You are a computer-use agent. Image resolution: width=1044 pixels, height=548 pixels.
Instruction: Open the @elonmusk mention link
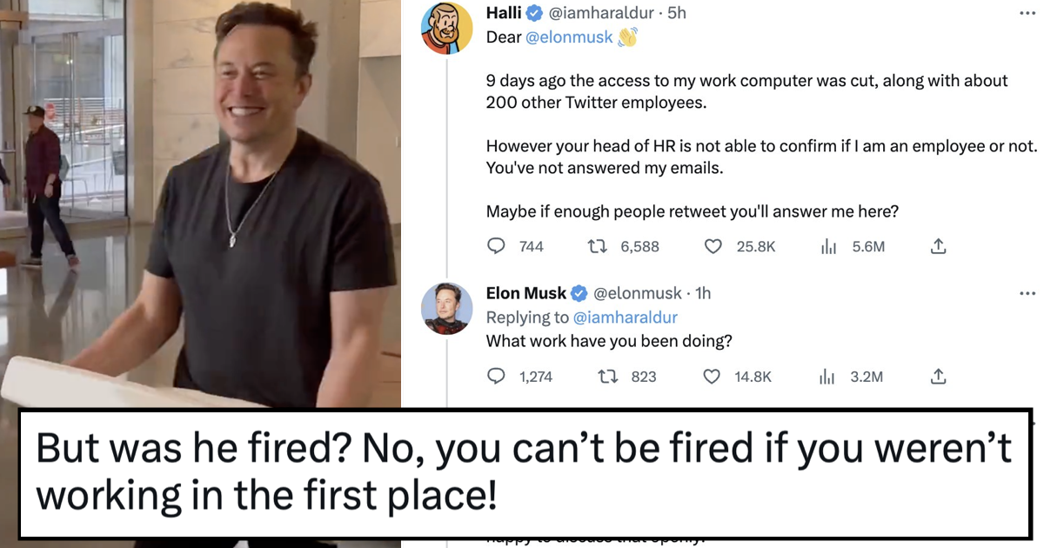570,37
